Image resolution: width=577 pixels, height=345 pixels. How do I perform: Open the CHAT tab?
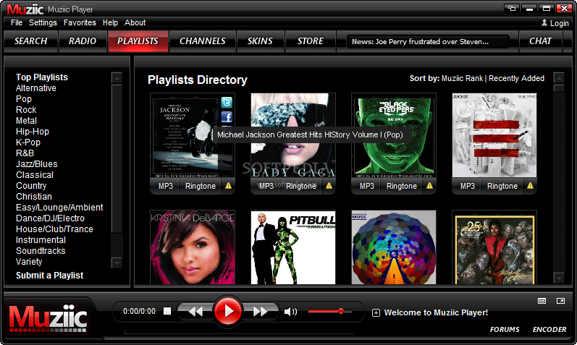coord(541,41)
